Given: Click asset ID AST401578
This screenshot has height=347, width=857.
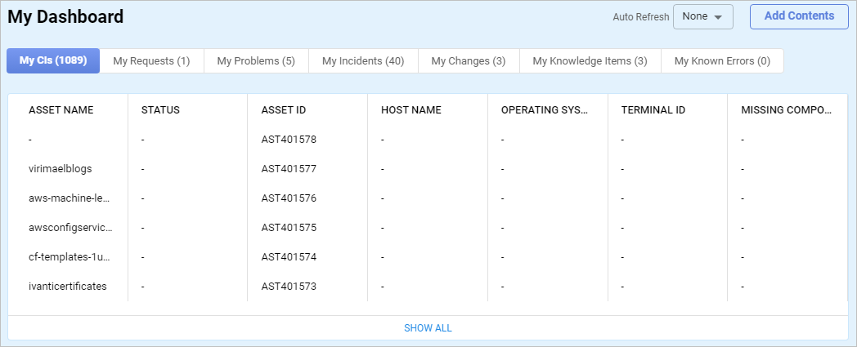Looking at the screenshot, I should pyautogui.click(x=289, y=140).
